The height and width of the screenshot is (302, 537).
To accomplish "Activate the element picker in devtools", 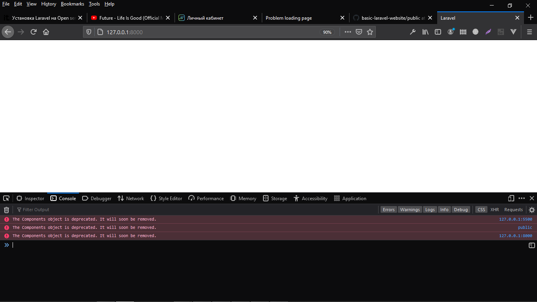I will pos(6,198).
